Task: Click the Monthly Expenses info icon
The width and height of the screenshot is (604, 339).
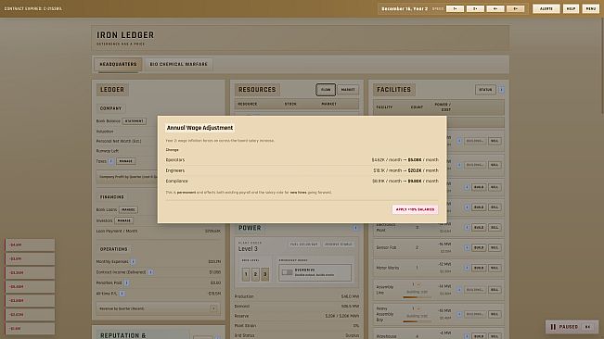Action: [x=133, y=261]
